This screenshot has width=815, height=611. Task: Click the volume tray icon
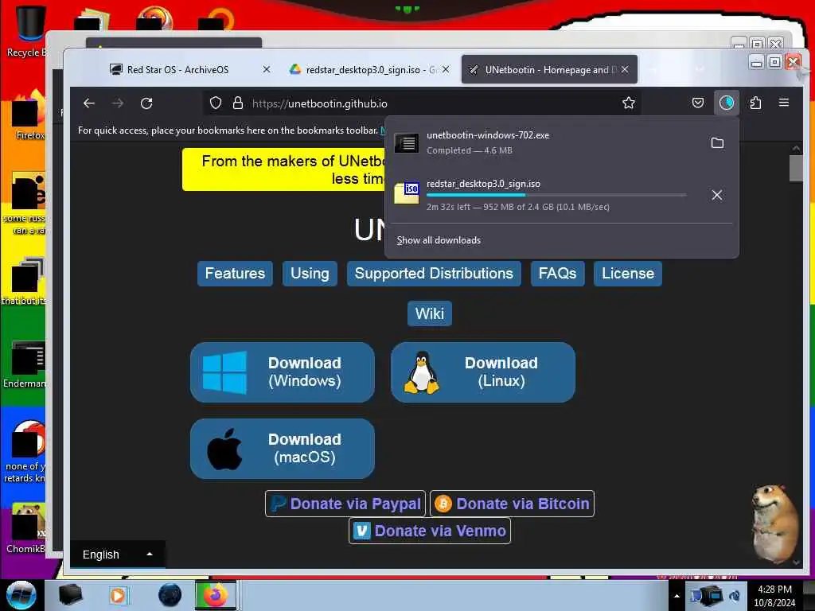(735, 596)
